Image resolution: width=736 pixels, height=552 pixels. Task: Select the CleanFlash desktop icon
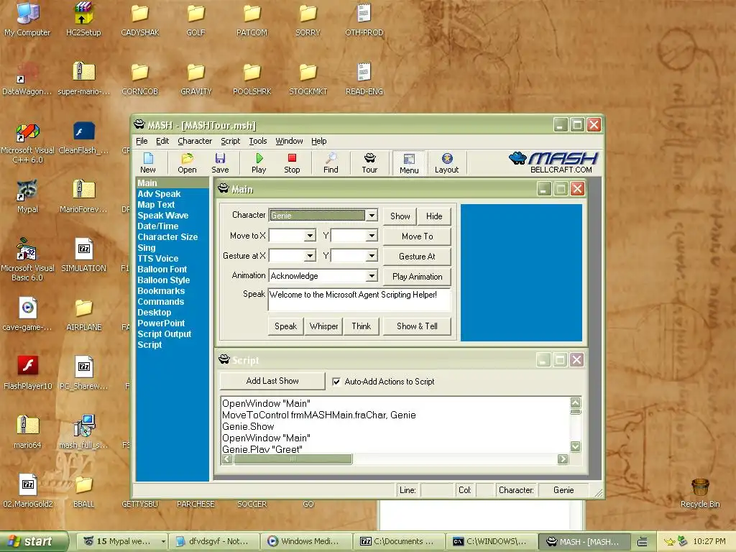pyautogui.click(x=83, y=137)
